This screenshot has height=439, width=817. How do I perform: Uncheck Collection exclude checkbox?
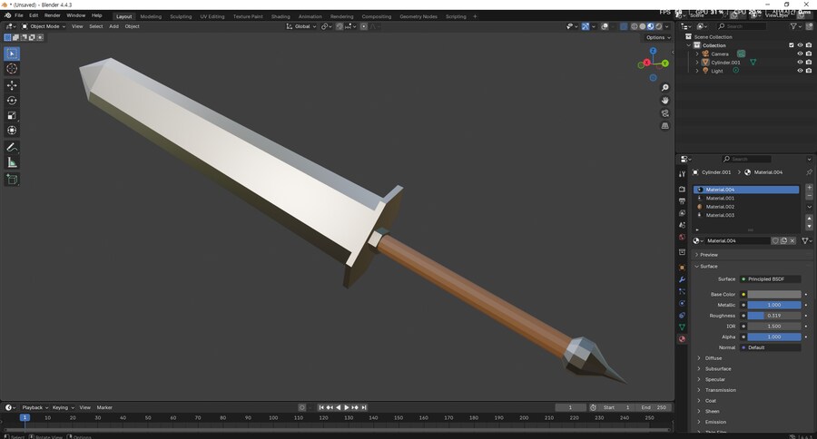click(792, 45)
